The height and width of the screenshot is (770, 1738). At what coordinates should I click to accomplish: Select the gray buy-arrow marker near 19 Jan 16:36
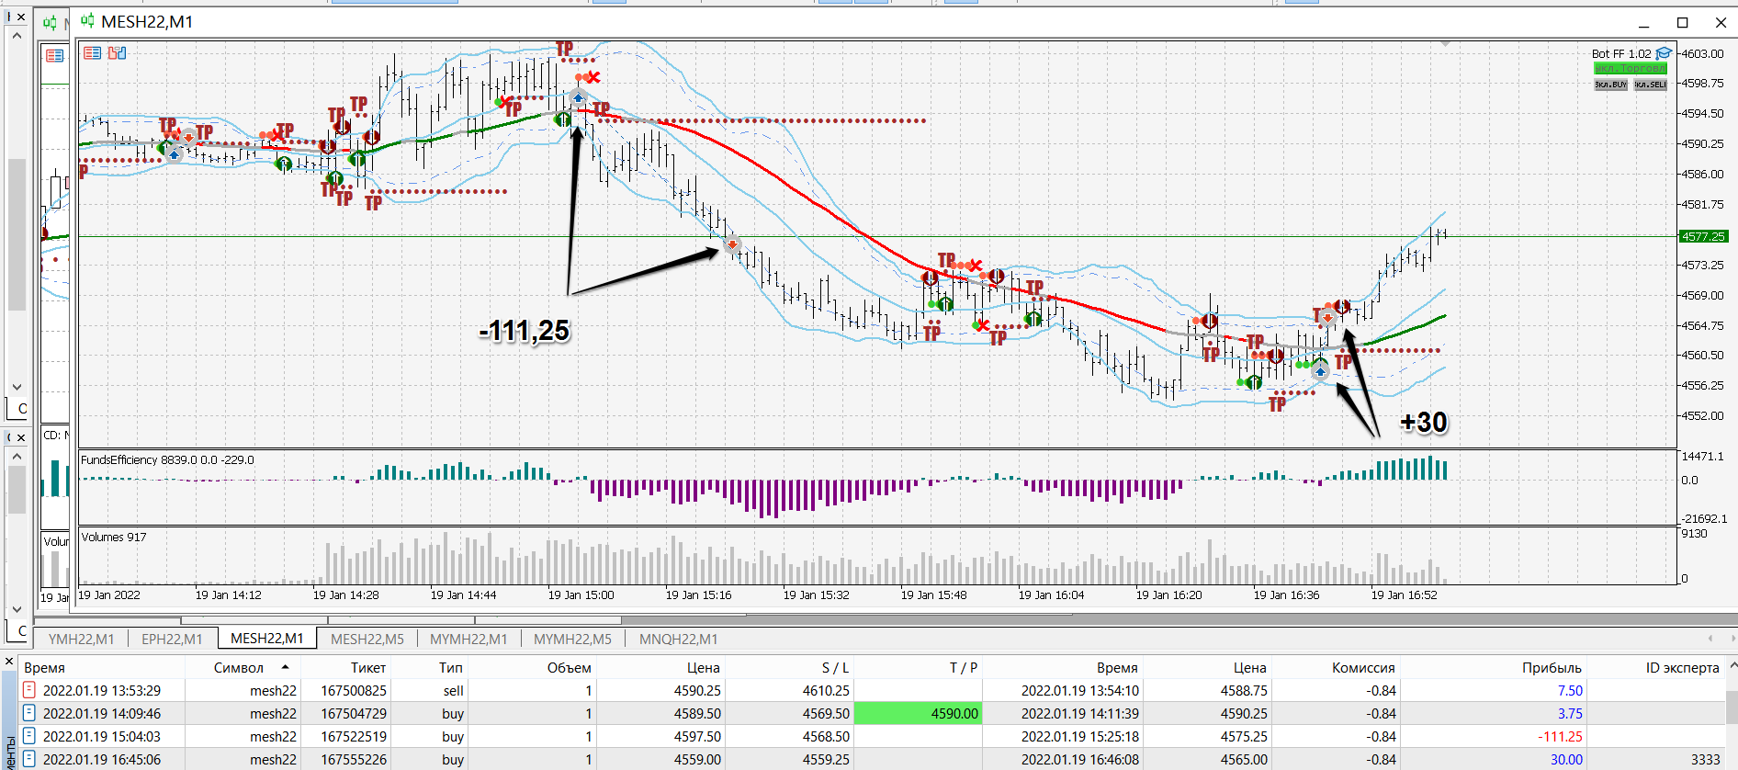[1320, 371]
